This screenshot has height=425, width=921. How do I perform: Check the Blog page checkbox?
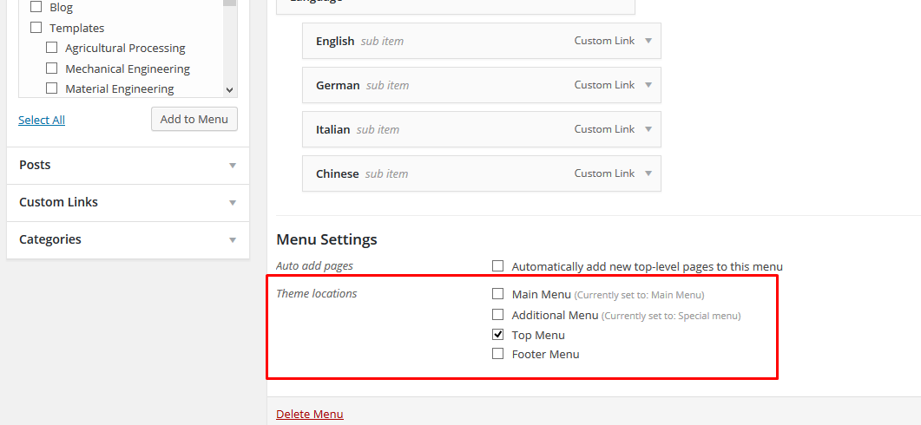36,7
